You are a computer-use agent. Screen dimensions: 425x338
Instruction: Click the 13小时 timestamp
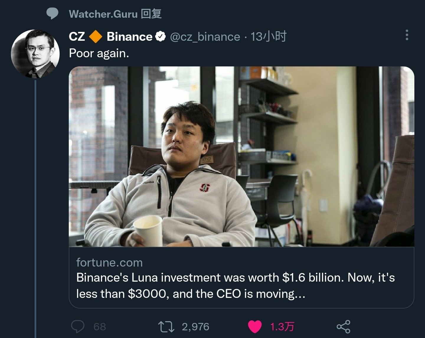(269, 37)
